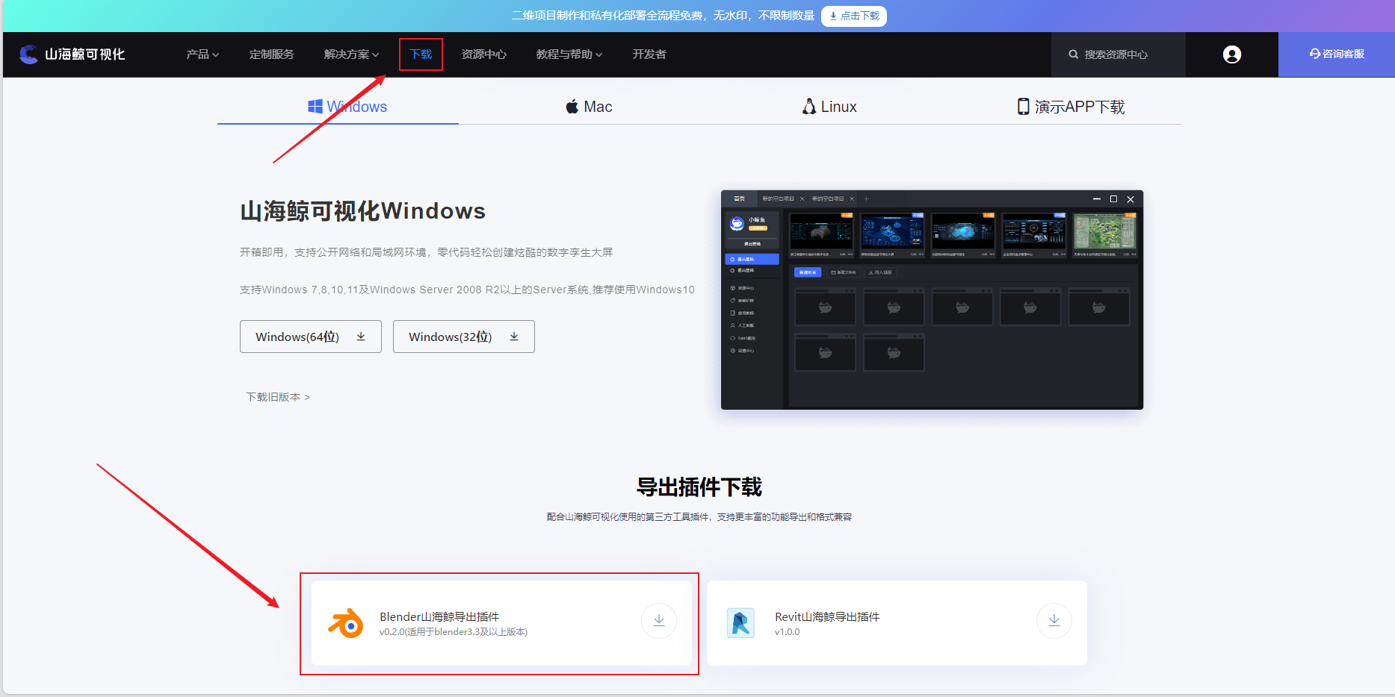1395x697 pixels.
Task: Download the Blender plugin via round arrow button
Action: 659,621
